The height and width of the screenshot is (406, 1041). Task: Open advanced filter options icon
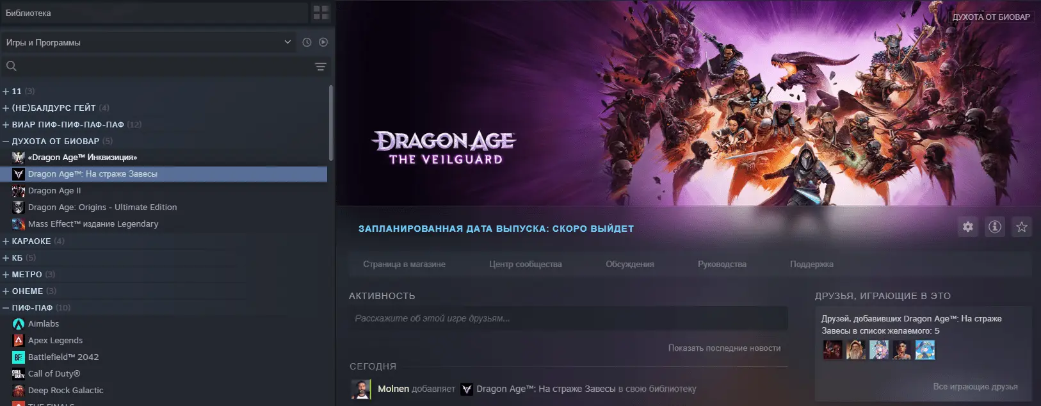tap(321, 67)
